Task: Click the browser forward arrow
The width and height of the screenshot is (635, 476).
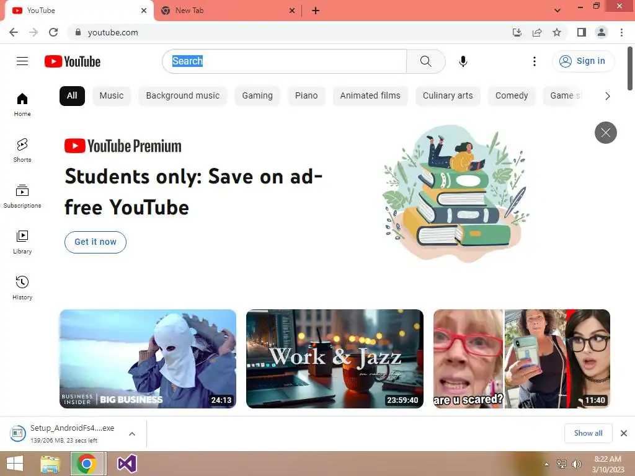Action: pyautogui.click(x=33, y=32)
